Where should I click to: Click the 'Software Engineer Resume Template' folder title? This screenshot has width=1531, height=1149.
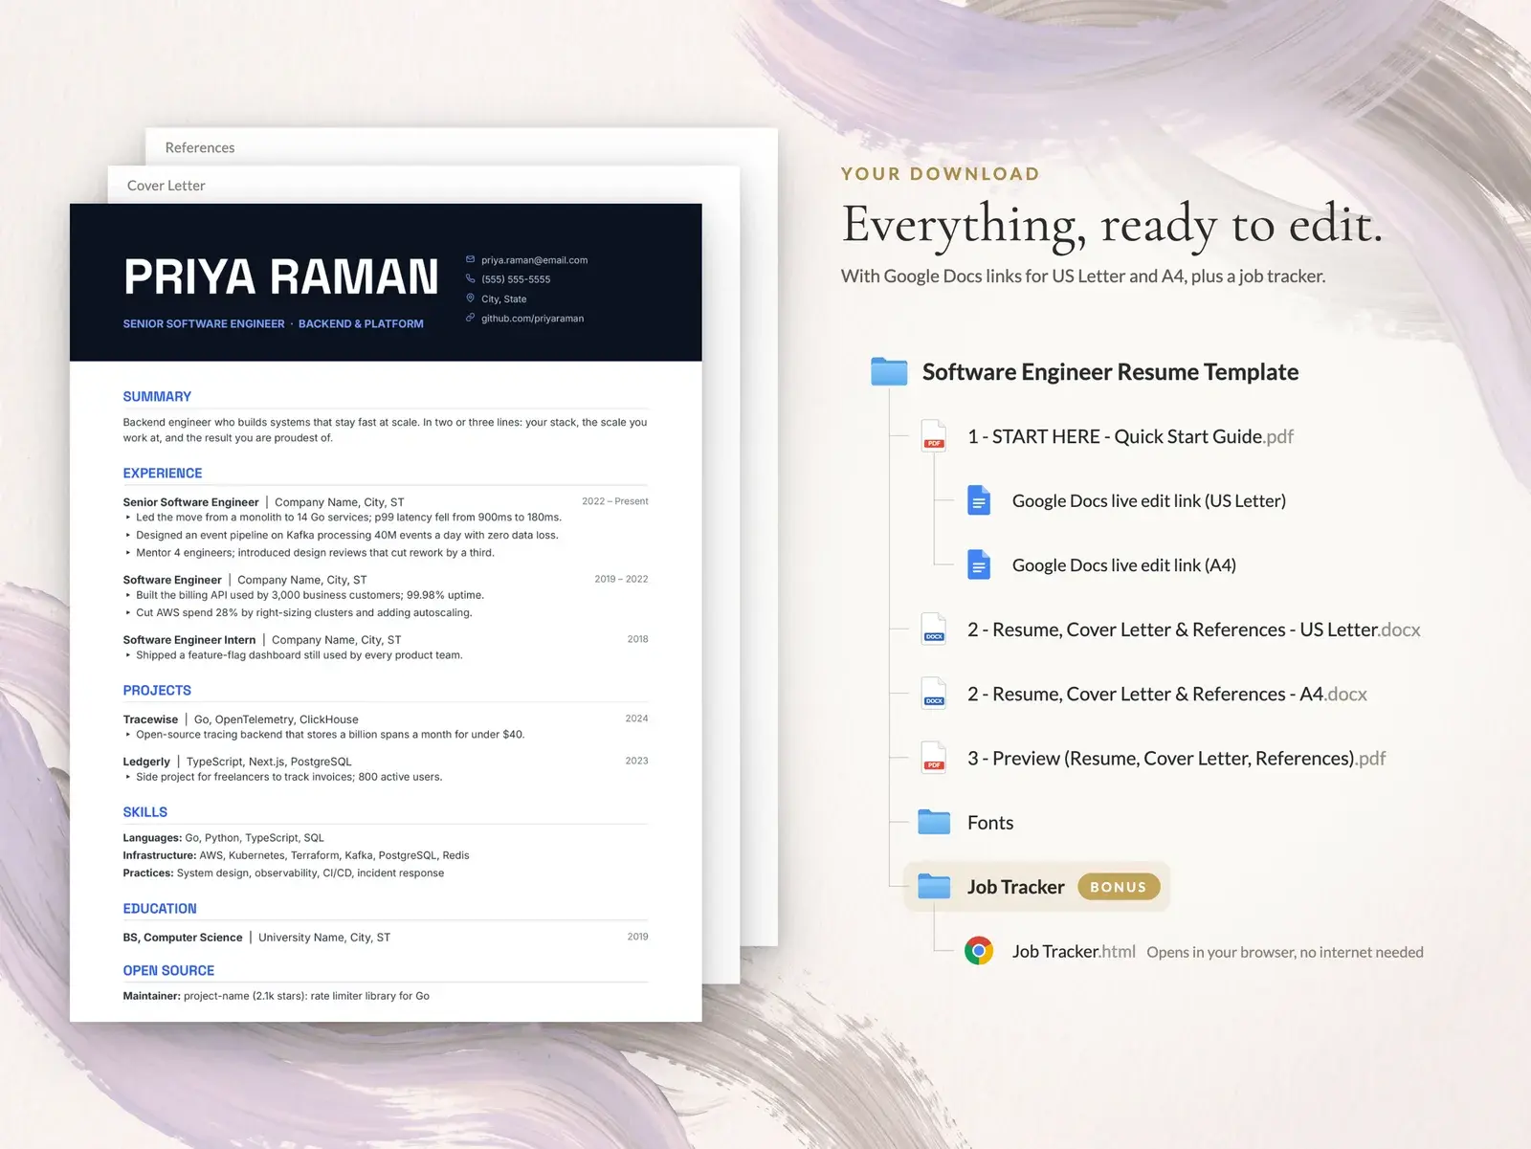pos(1110,372)
